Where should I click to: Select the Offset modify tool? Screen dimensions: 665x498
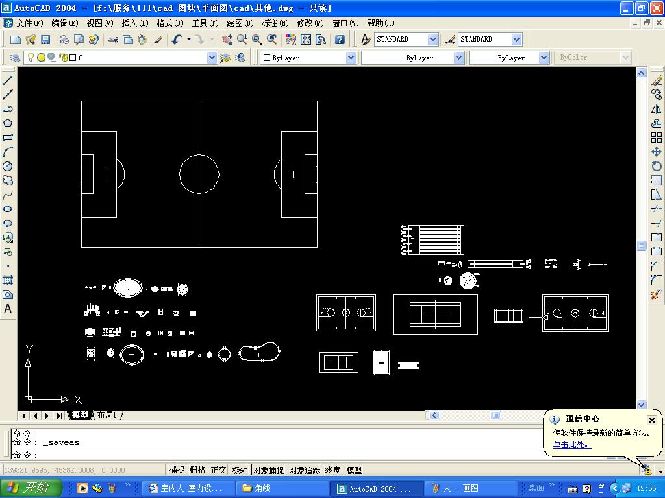click(657, 123)
